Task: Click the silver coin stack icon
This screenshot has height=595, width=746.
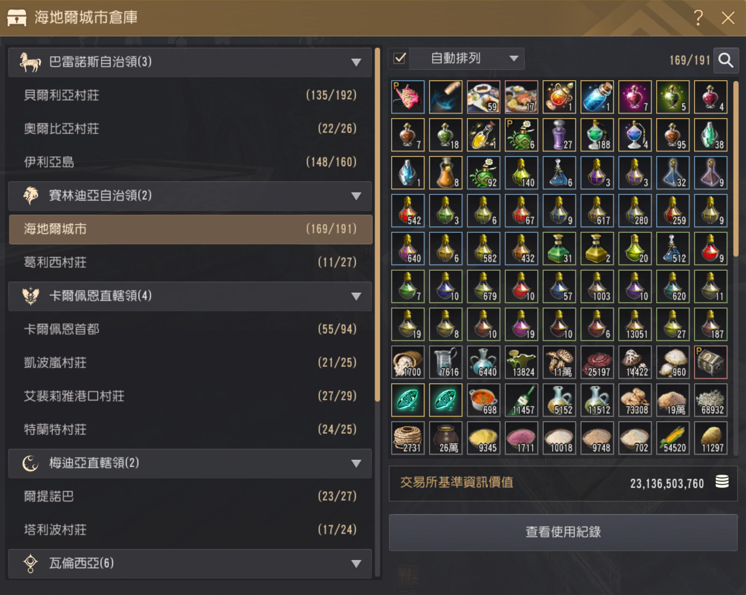Action: [x=722, y=482]
